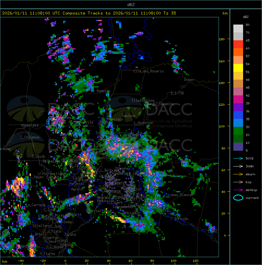262x265 pixels.
Task: Click the '180' km axis tick label
Action: [x=222, y=39]
